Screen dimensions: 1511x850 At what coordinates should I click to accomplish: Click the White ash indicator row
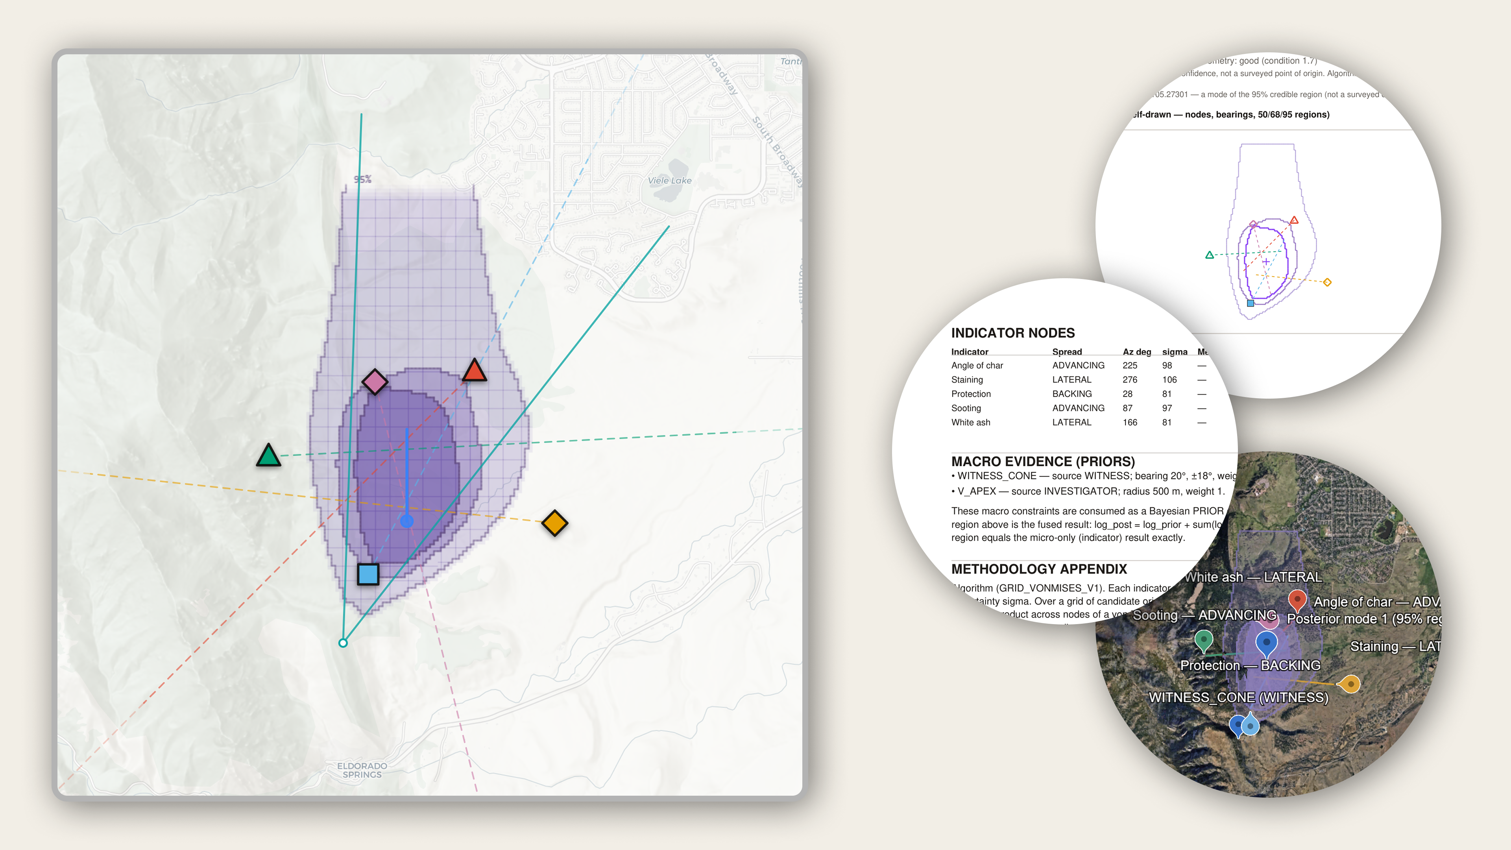point(1079,422)
